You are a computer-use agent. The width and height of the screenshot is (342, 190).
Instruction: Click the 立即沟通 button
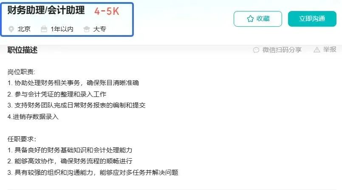point(312,19)
